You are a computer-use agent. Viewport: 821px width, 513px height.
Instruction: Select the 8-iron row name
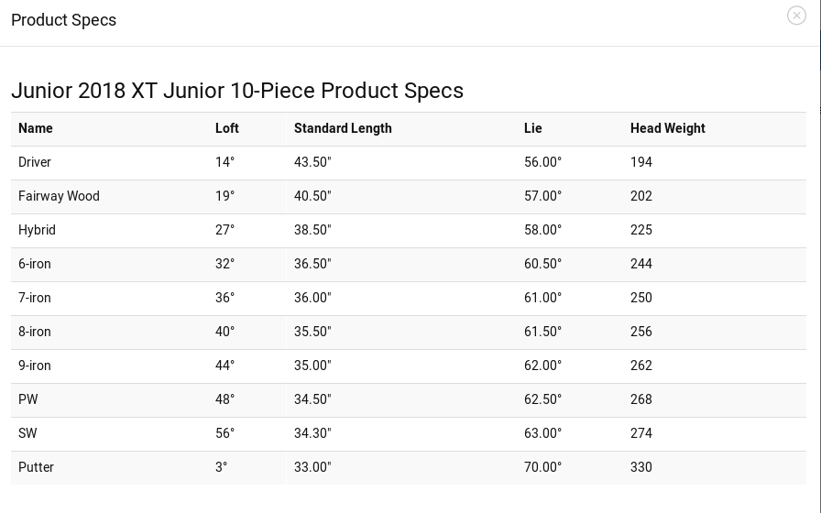(35, 332)
